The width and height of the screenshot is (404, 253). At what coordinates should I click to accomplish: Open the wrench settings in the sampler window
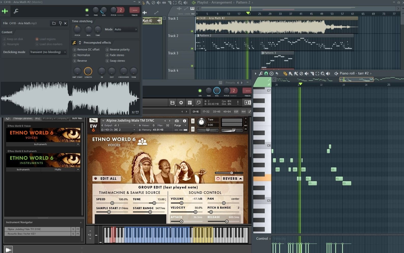click(x=16, y=11)
